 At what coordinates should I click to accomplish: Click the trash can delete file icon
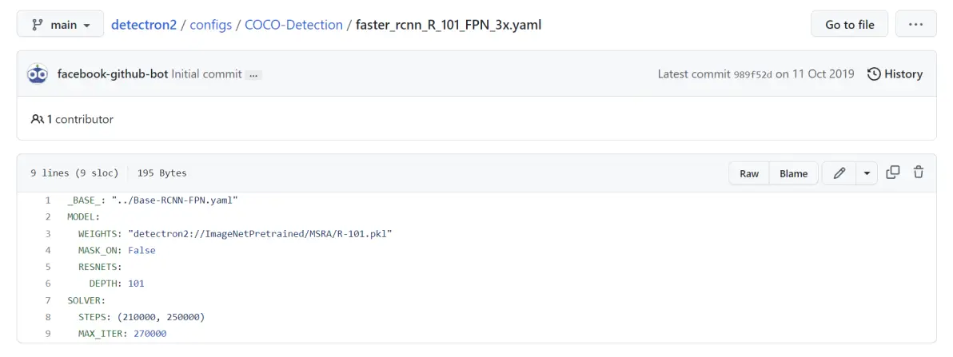(919, 173)
